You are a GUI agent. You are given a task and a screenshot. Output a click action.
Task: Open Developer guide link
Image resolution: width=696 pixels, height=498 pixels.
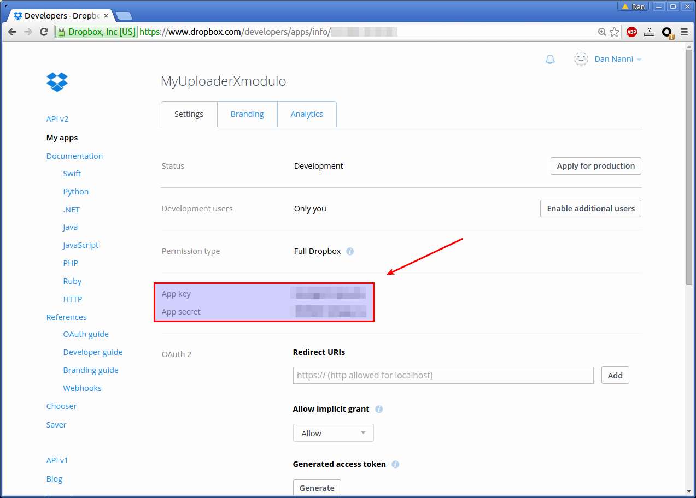(x=93, y=352)
